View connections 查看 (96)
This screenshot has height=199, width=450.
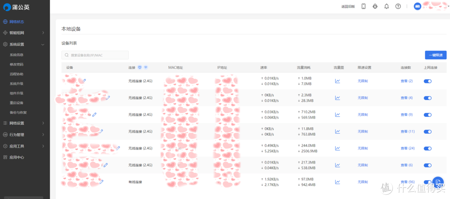(x=407, y=182)
